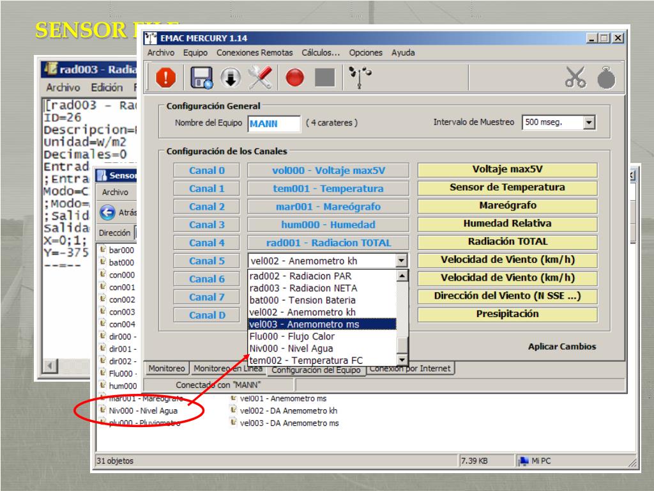The width and height of the screenshot is (654, 491).
Task: Click the gray stop square icon
Action: [324, 77]
